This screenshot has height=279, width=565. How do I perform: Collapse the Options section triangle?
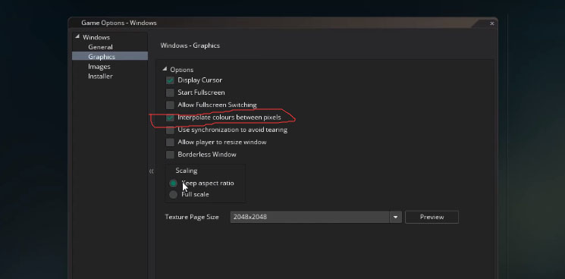click(165, 69)
